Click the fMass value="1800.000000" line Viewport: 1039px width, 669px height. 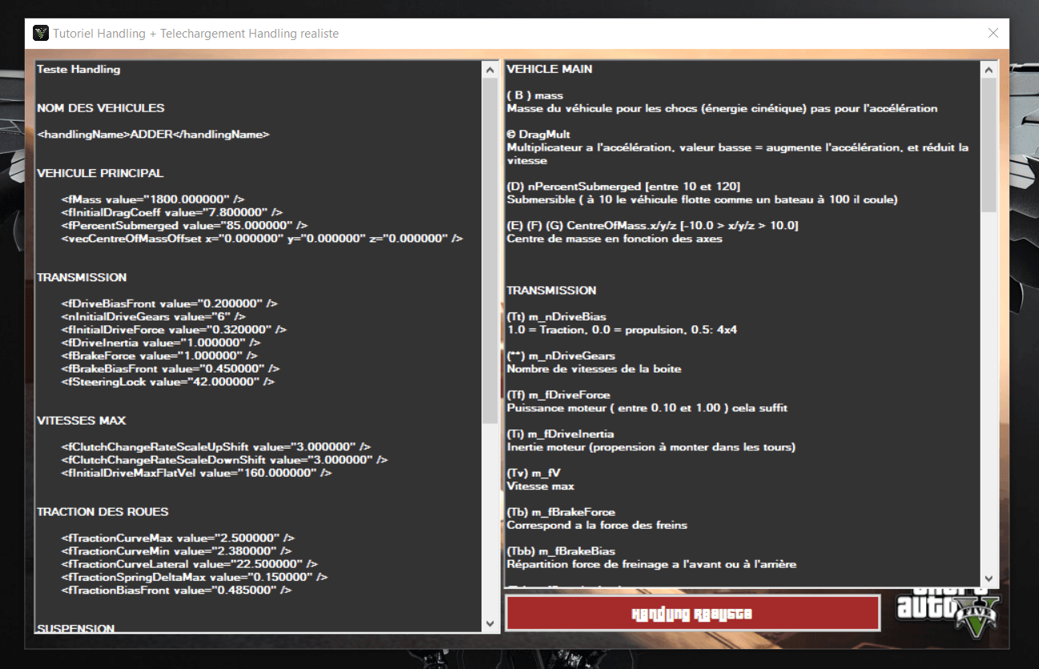[152, 199]
